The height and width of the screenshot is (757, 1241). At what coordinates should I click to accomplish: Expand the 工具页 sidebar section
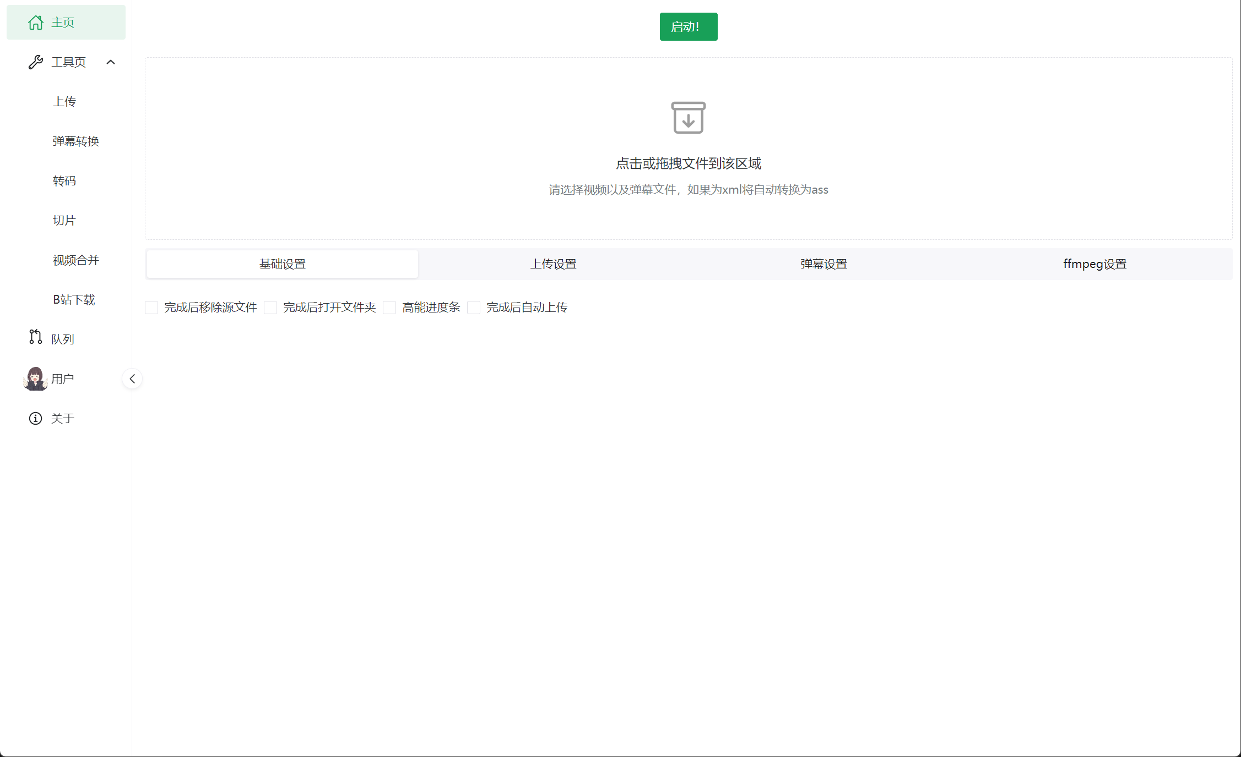point(111,62)
